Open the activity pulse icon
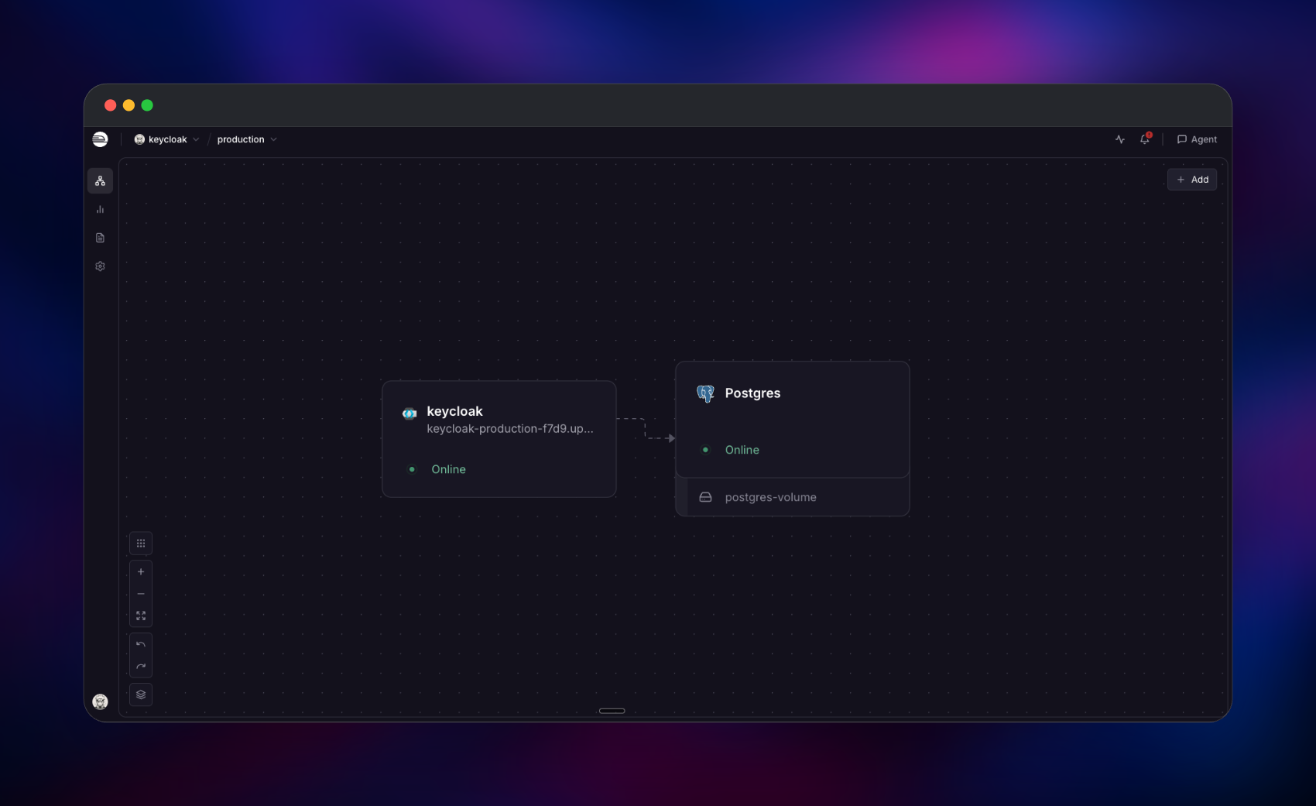This screenshot has width=1316, height=806. point(1119,139)
